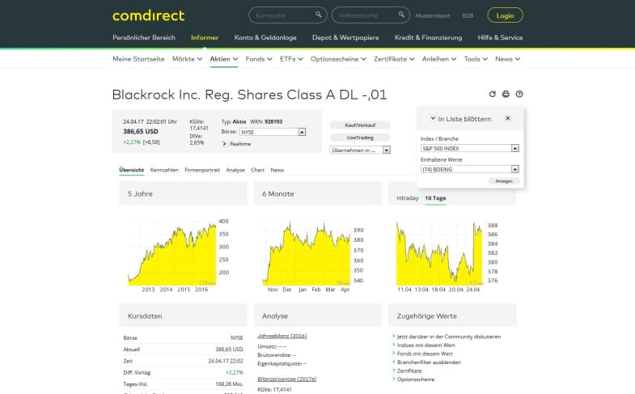The image size is (635, 394).
Task: Collapse the In Liste blättern arrow
Action: tap(433, 118)
